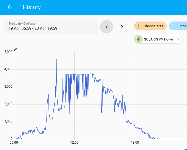Open the Start date - End date field
The width and height of the screenshot is (187, 150).
(51, 26)
